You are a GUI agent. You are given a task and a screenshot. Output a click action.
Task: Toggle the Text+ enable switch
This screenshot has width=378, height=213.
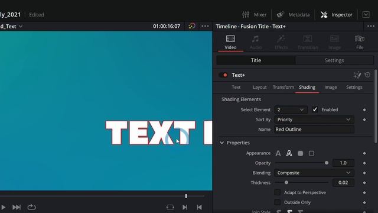[223, 75]
